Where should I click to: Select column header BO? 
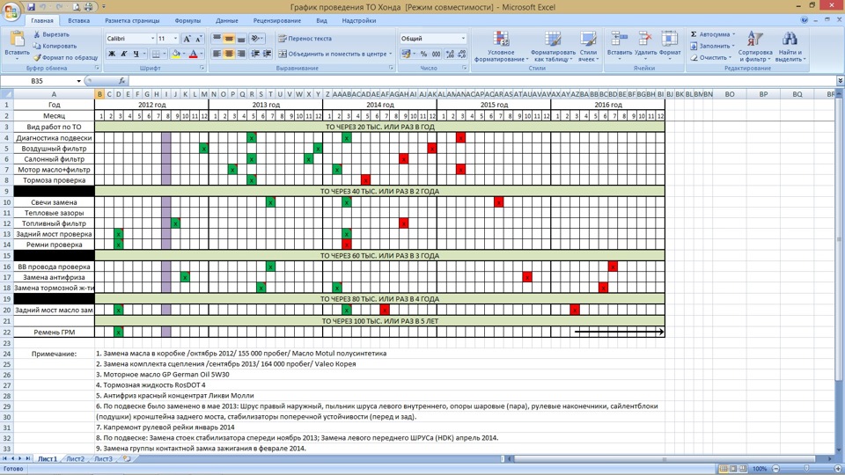click(729, 94)
